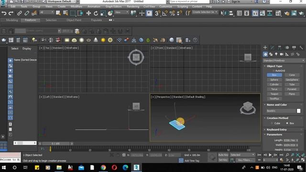Open the Create Selection Set dropdown
The image size is (306, 172).
(205, 12)
